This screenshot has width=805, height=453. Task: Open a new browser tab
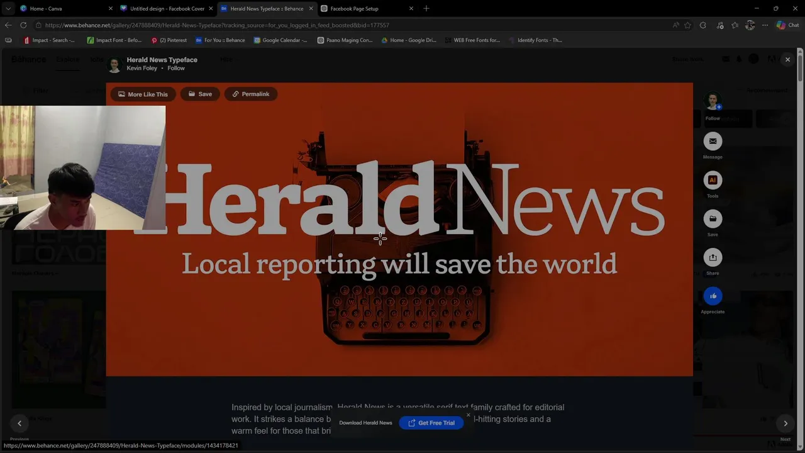tap(426, 9)
